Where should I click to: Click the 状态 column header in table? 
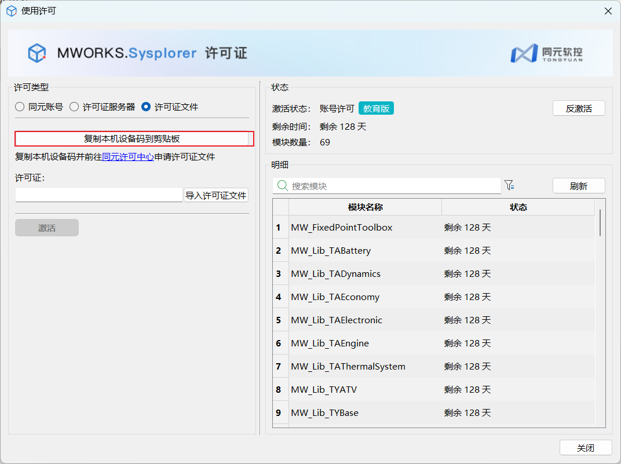click(518, 207)
